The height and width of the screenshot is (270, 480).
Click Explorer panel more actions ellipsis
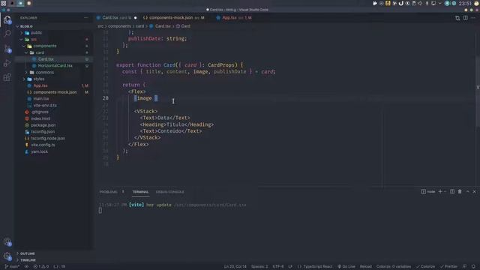[86, 18]
